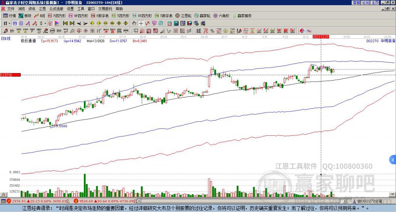This screenshot has width=396, height=212.
Task: Open the 设置 menu
Action: pos(70,9)
